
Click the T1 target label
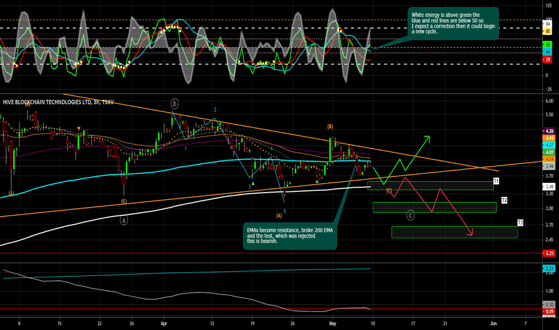496,181
